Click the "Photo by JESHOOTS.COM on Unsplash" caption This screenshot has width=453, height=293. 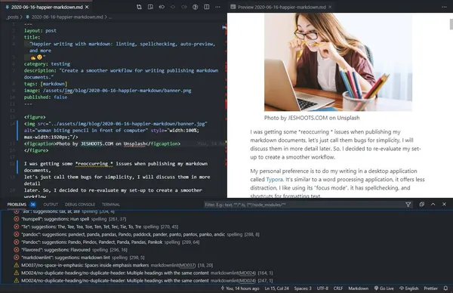(312, 118)
